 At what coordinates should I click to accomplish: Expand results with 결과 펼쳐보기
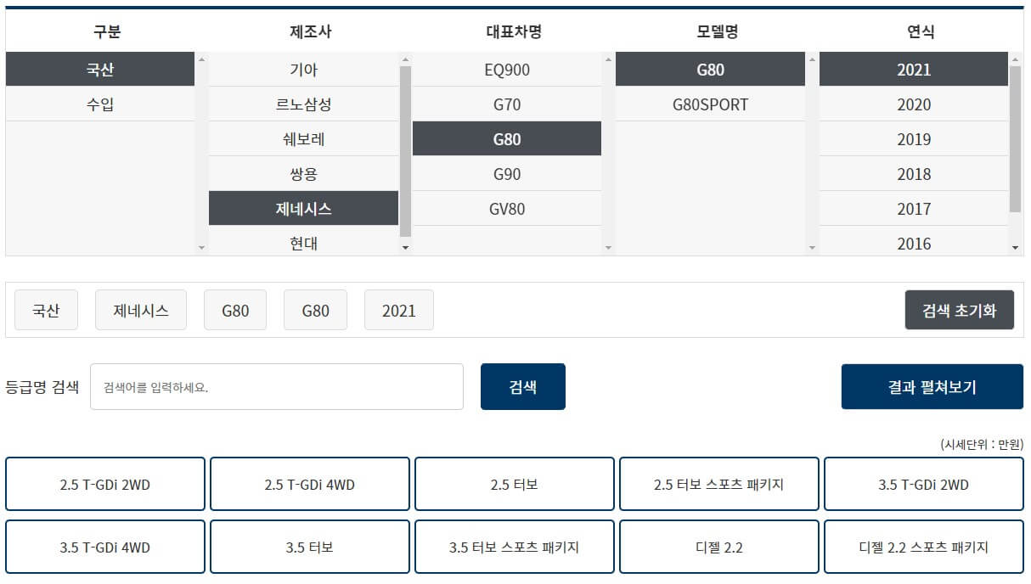932,387
